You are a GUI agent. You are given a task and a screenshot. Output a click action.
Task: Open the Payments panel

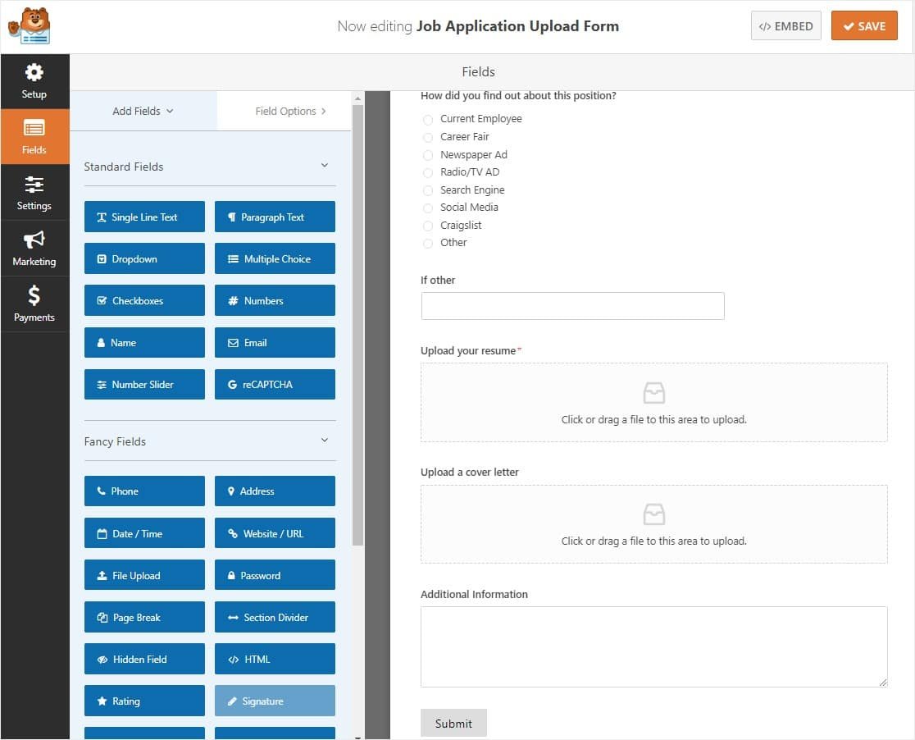pyautogui.click(x=34, y=304)
